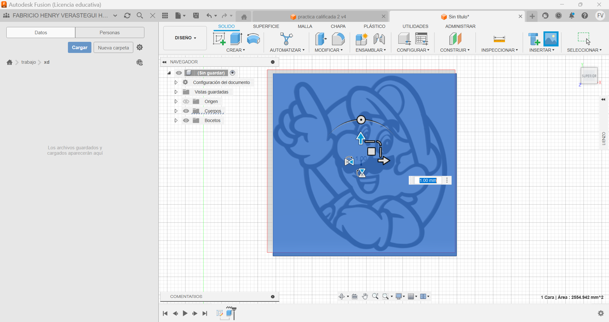Image resolution: width=609 pixels, height=322 pixels.
Task: Hide the Cuerpos folder
Action: click(x=186, y=111)
